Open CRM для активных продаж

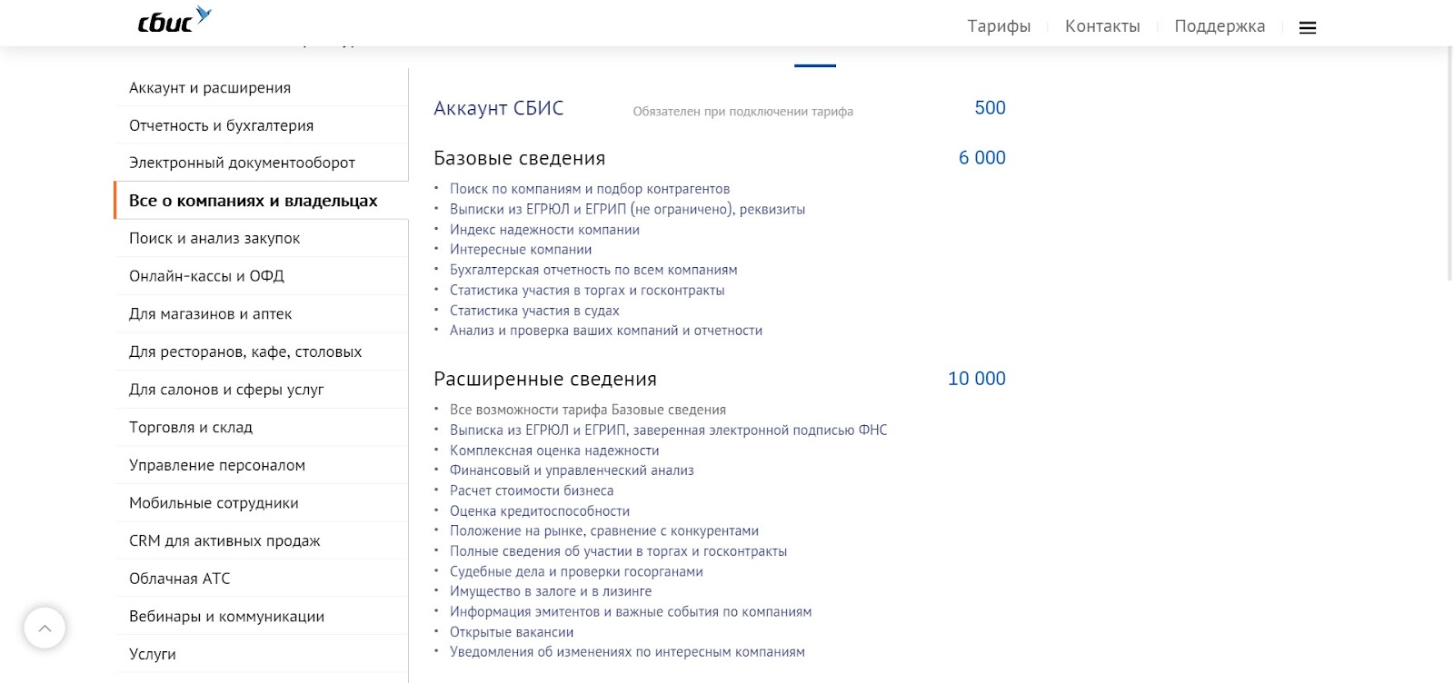[x=262, y=540]
